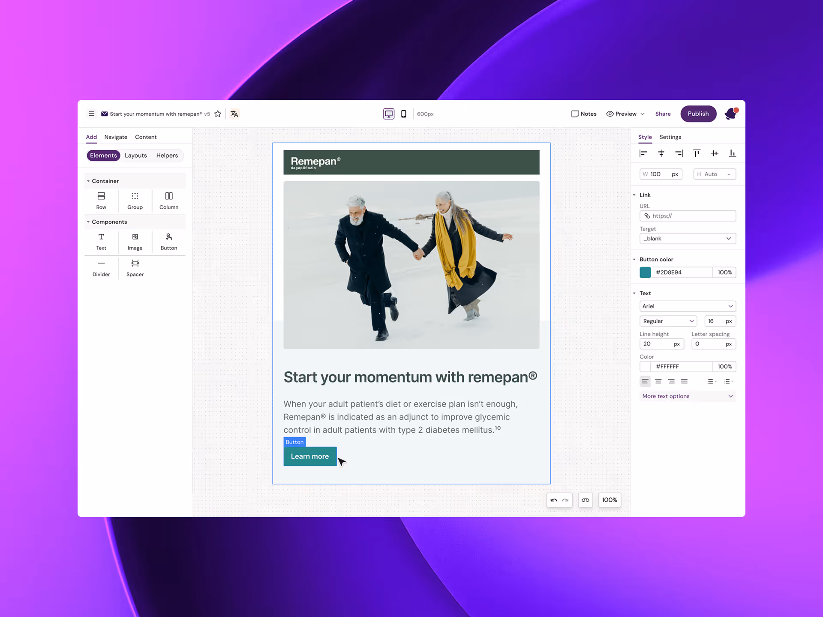823x617 pixels.
Task: Open the hamburger menu icon
Action: 91,114
